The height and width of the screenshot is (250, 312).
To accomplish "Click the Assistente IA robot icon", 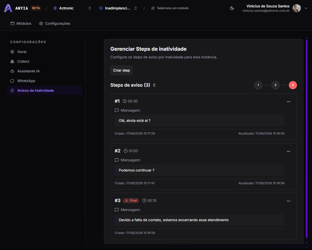I will click(x=12, y=71).
